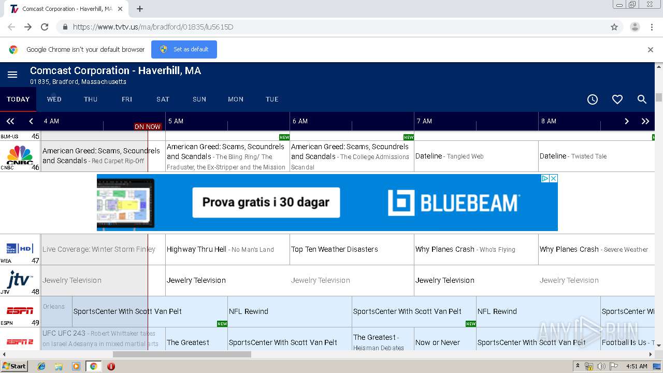Screen dimensions: 663x373
Task: Open favorites heart icon
Action: click(617, 99)
